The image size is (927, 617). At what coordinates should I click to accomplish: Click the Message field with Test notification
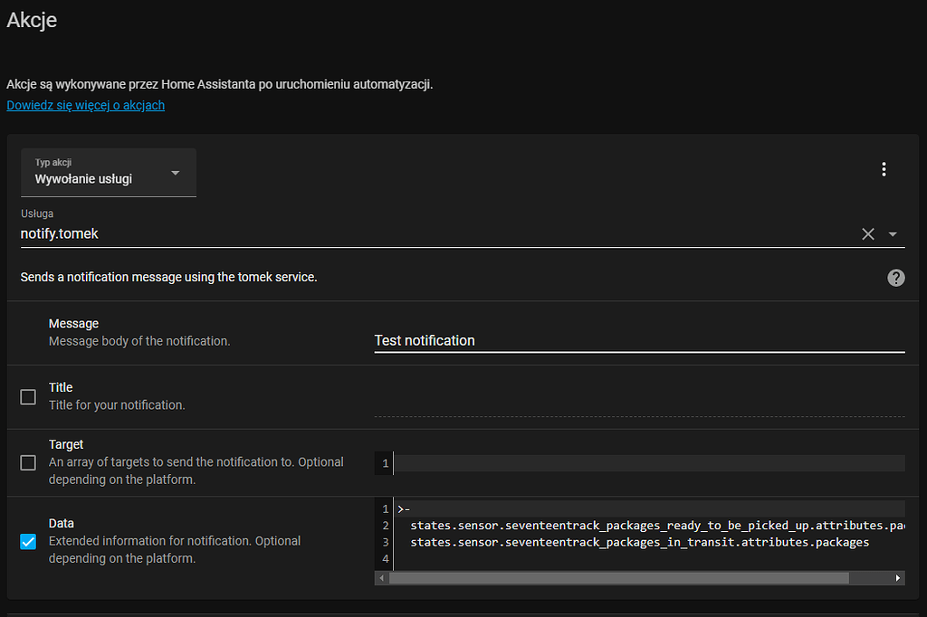(639, 341)
